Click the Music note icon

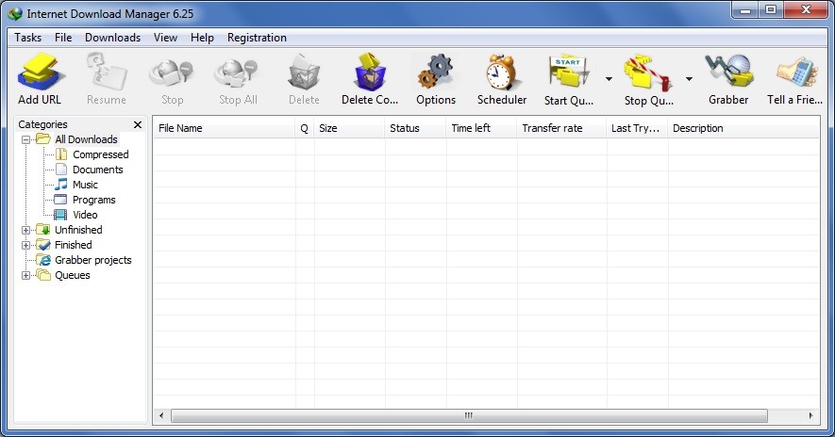[x=61, y=185]
